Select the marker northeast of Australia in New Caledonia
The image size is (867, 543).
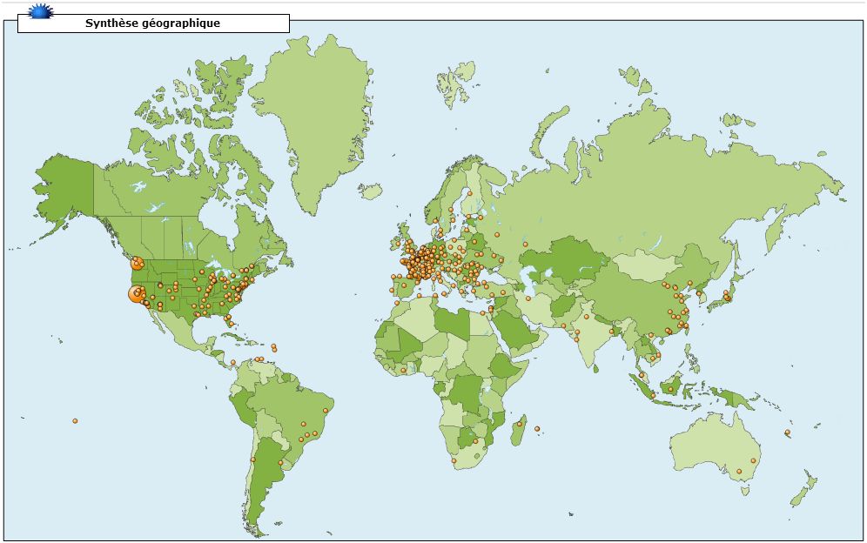788,432
